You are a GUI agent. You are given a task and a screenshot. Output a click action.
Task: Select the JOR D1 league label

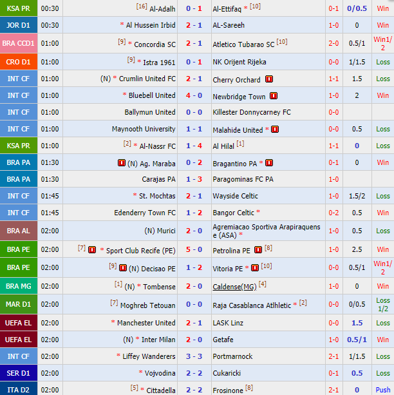point(19,25)
